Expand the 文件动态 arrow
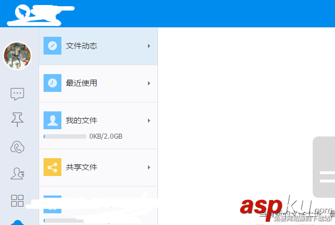This screenshot has width=335, height=225. pos(149,46)
